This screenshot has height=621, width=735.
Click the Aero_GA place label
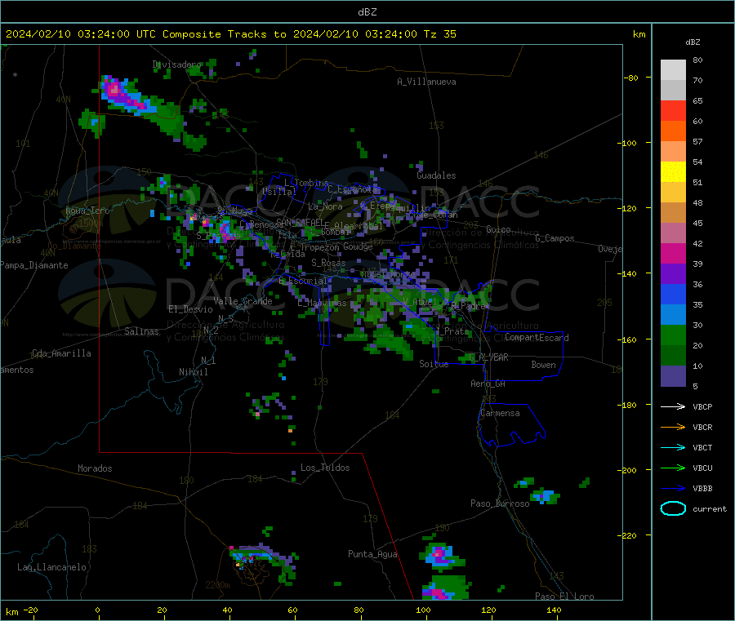pyautogui.click(x=488, y=384)
